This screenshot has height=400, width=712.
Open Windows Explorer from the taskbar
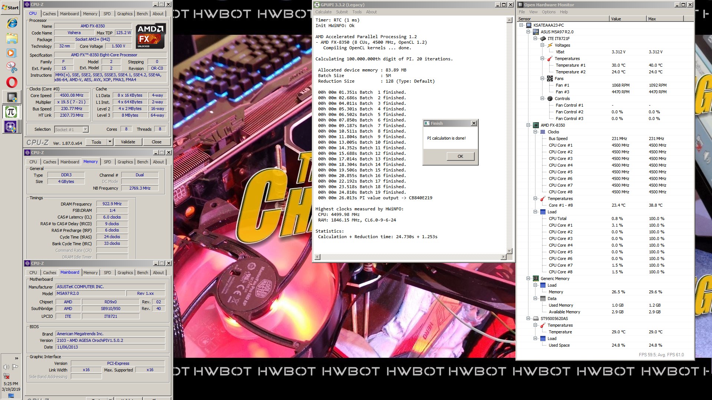tap(12, 38)
